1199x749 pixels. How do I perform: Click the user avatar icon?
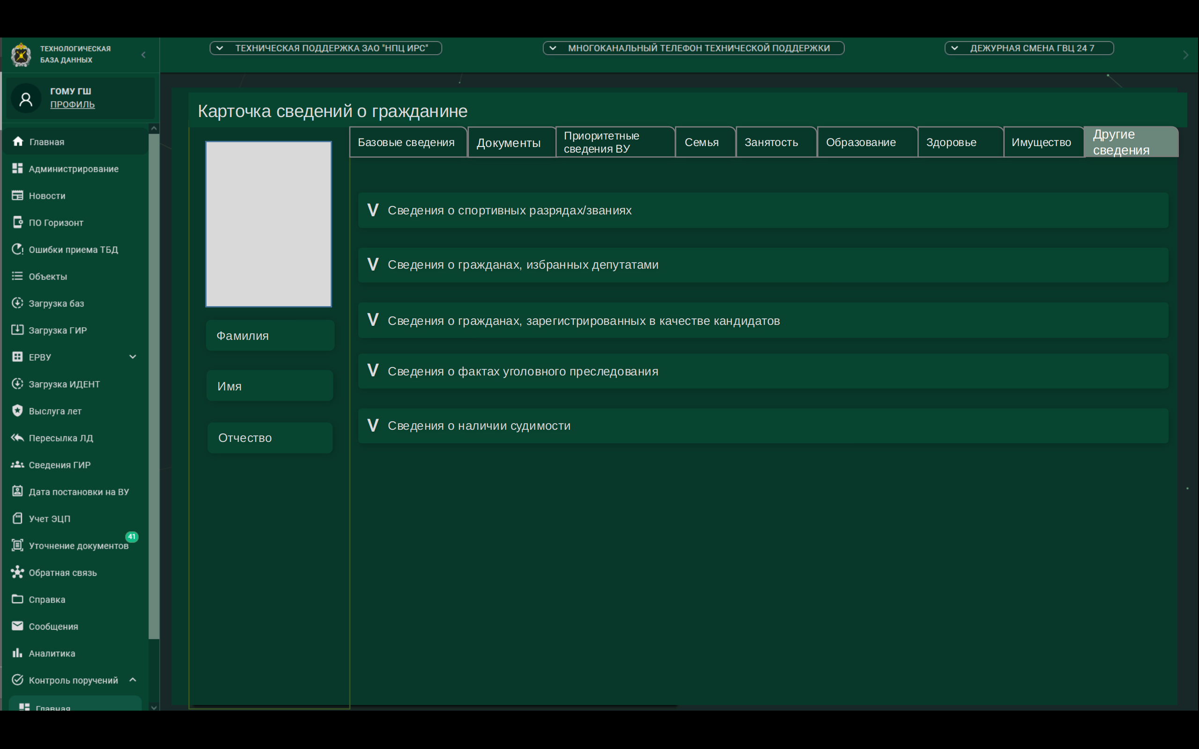(x=26, y=99)
